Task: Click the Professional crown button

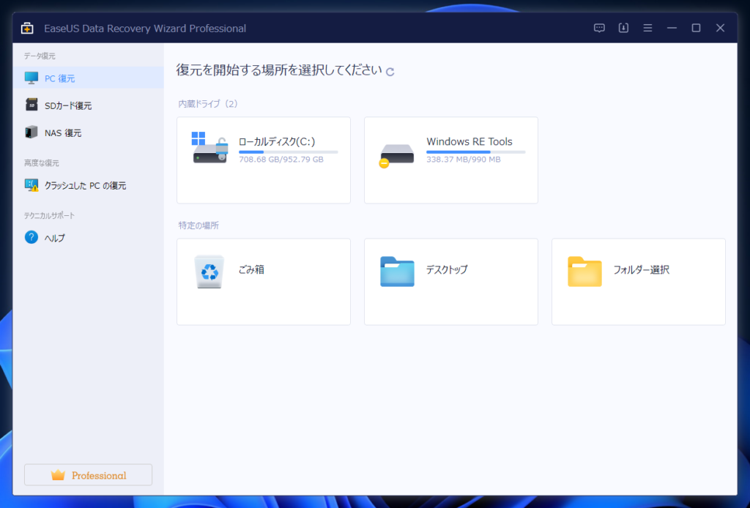Action: [89, 475]
